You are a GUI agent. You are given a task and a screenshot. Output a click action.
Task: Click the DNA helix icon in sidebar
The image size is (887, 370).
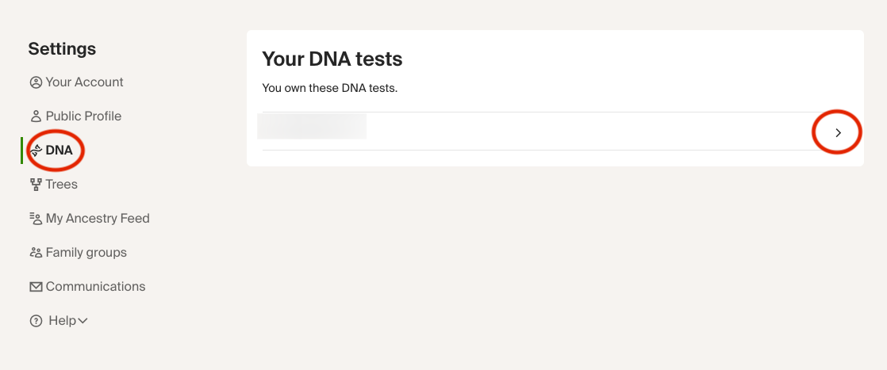point(36,151)
